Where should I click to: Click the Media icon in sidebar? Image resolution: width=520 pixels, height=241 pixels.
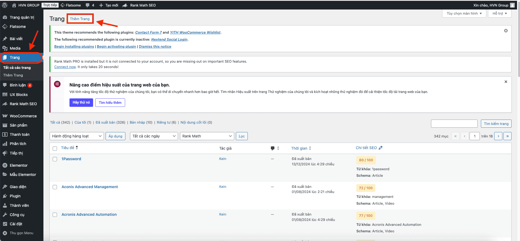[x=5, y=48]
